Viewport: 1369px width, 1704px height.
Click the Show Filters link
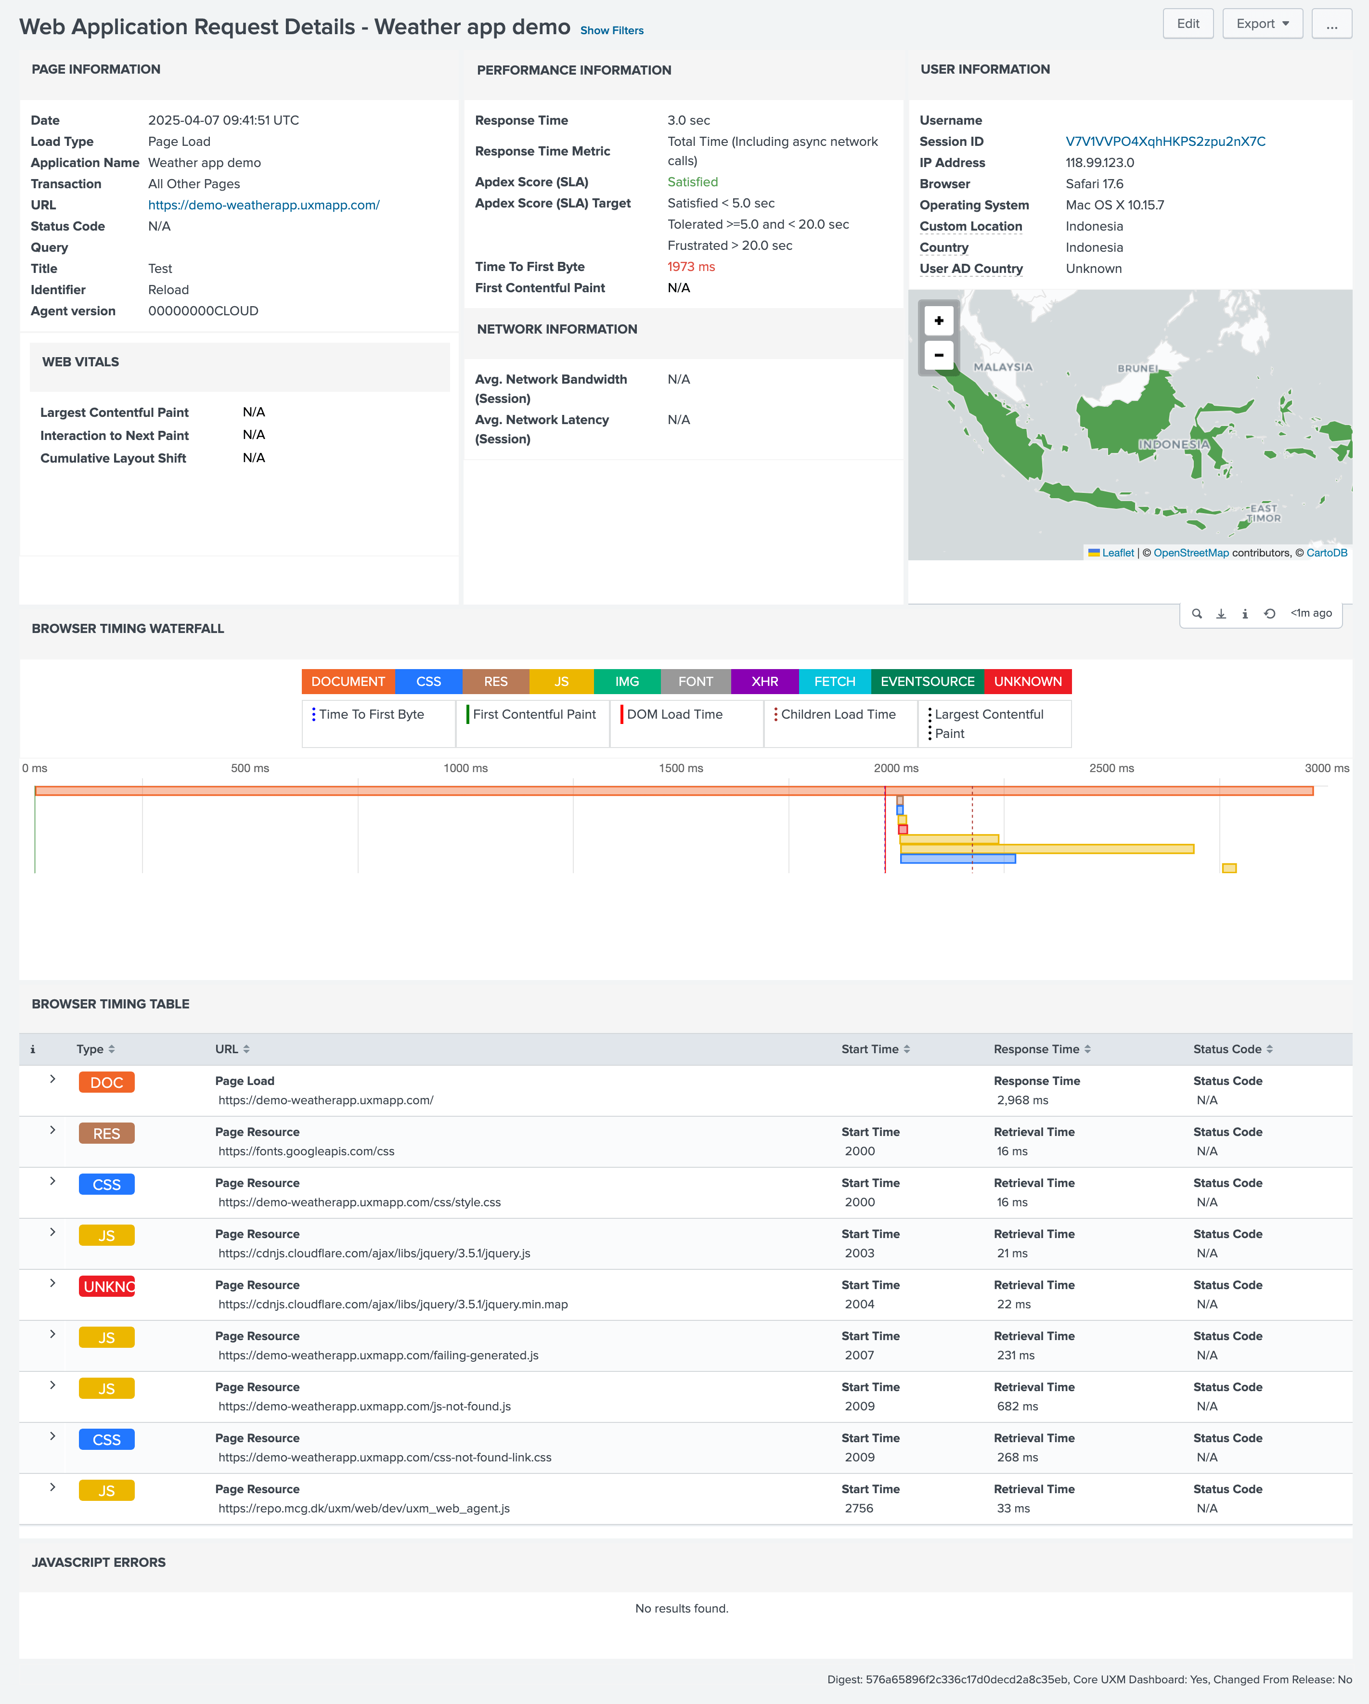pos(612,31)
